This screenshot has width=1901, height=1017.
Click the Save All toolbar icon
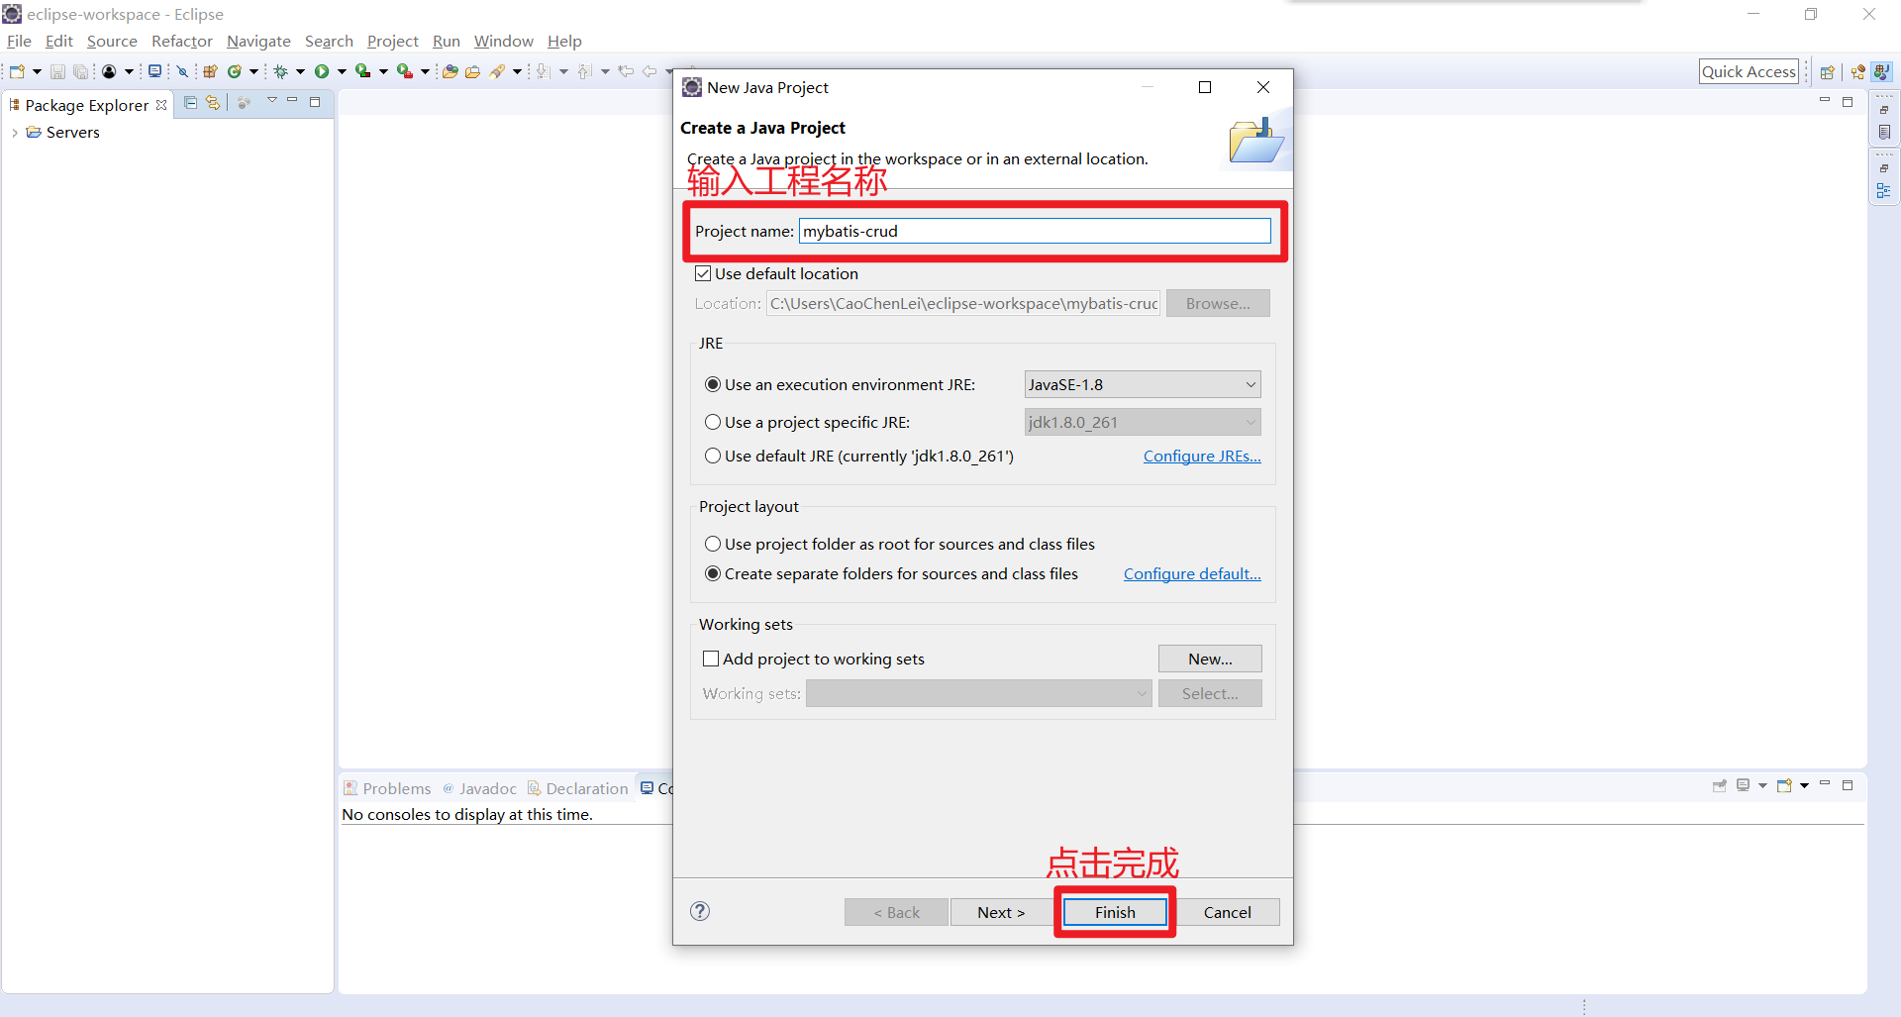pyautogui.click(x=80, y=71)
